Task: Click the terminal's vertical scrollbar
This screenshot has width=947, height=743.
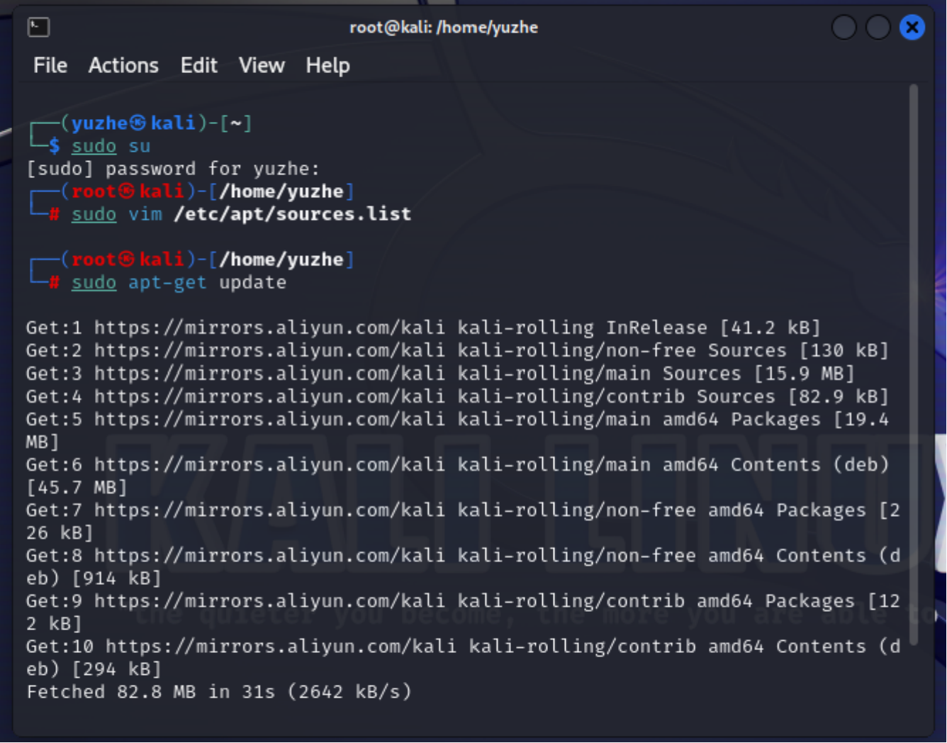Action: [914, 365]
